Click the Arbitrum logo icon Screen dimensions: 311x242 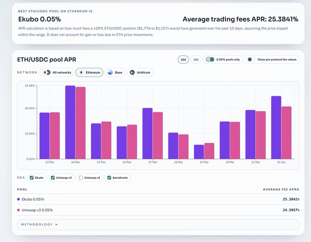pyautogui.click(x=132, y=72)
